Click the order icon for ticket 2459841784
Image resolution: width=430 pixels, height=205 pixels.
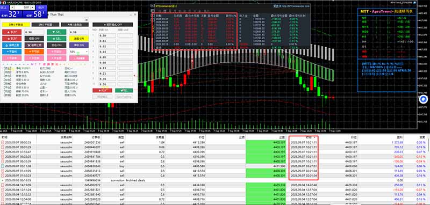pyautogui.click(x=3, y=157)
